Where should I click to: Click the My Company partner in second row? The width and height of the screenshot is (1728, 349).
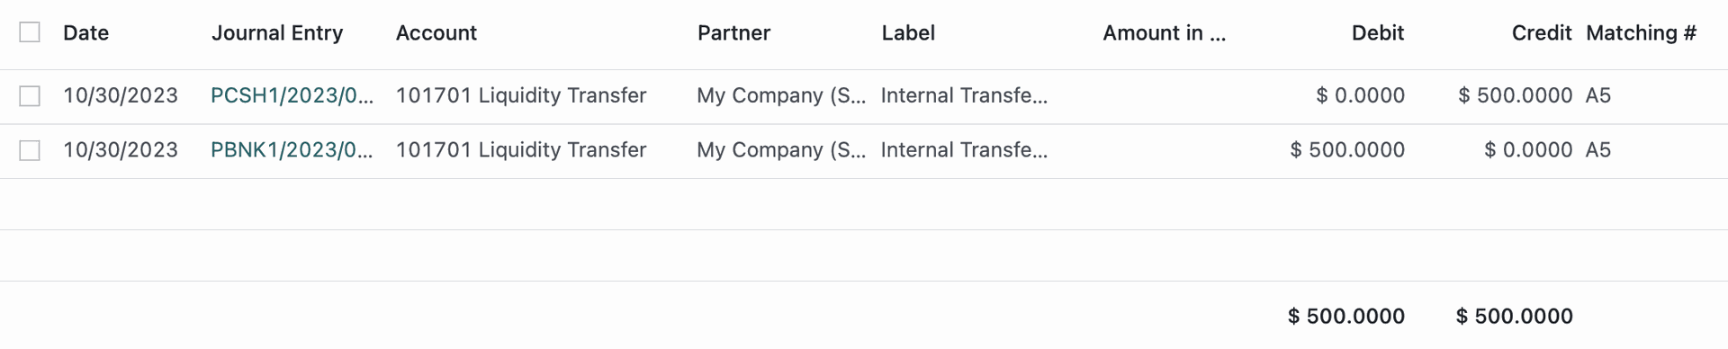[781, 149]
